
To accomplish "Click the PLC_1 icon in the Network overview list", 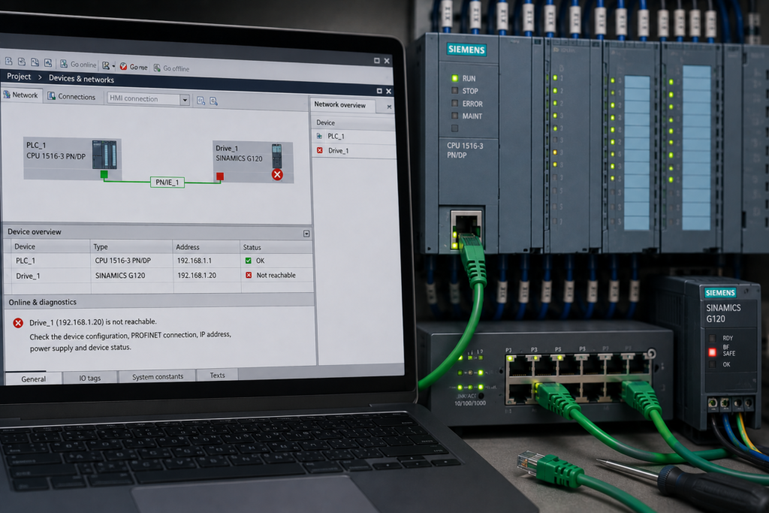I will pos(319,136).
